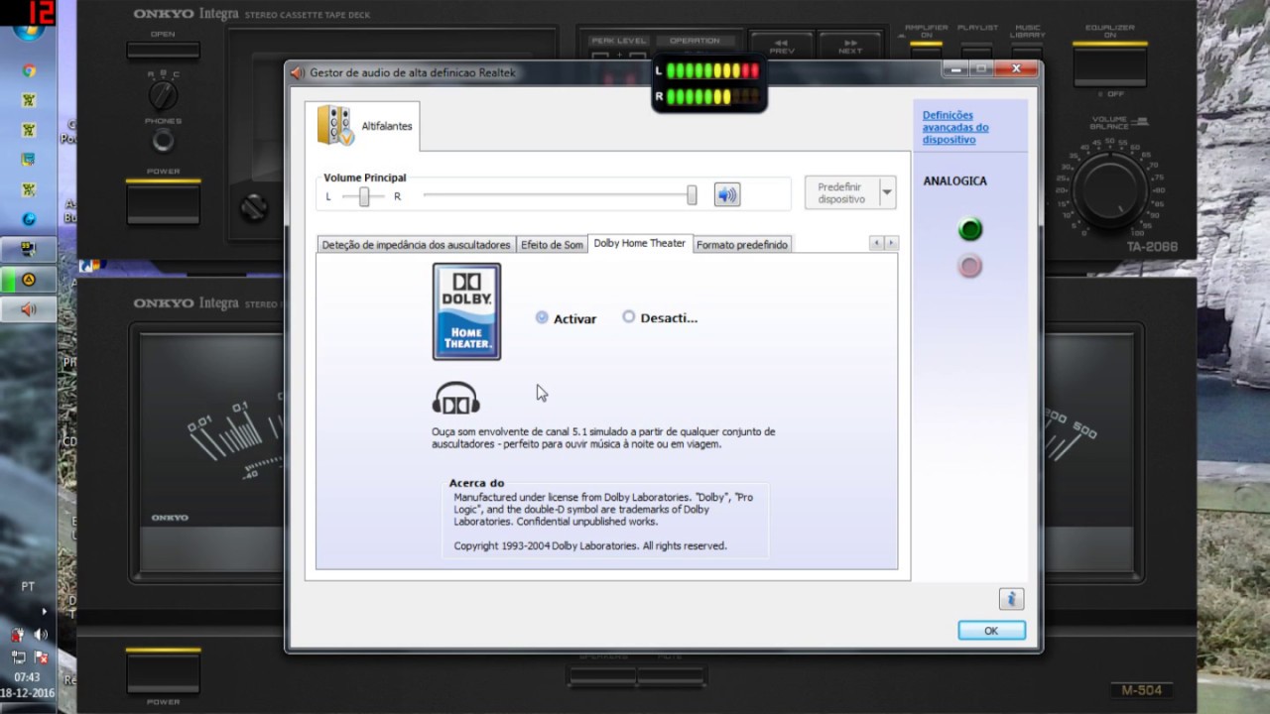Screen dimensions: 1270x714
Task: Open the Formato predefinido tab
Action: 742,245
